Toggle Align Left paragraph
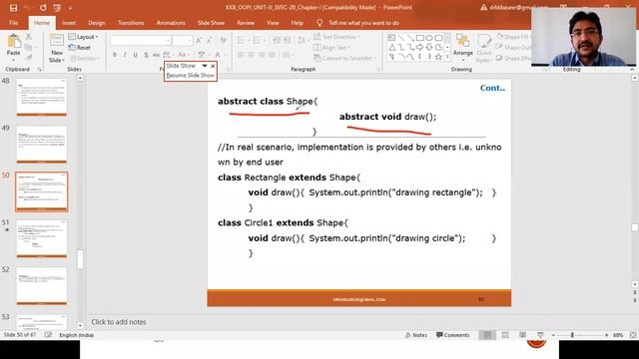639x359 pixels. (241, 55)
